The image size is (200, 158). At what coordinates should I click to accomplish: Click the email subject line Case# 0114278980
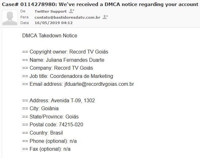point(100,4)
